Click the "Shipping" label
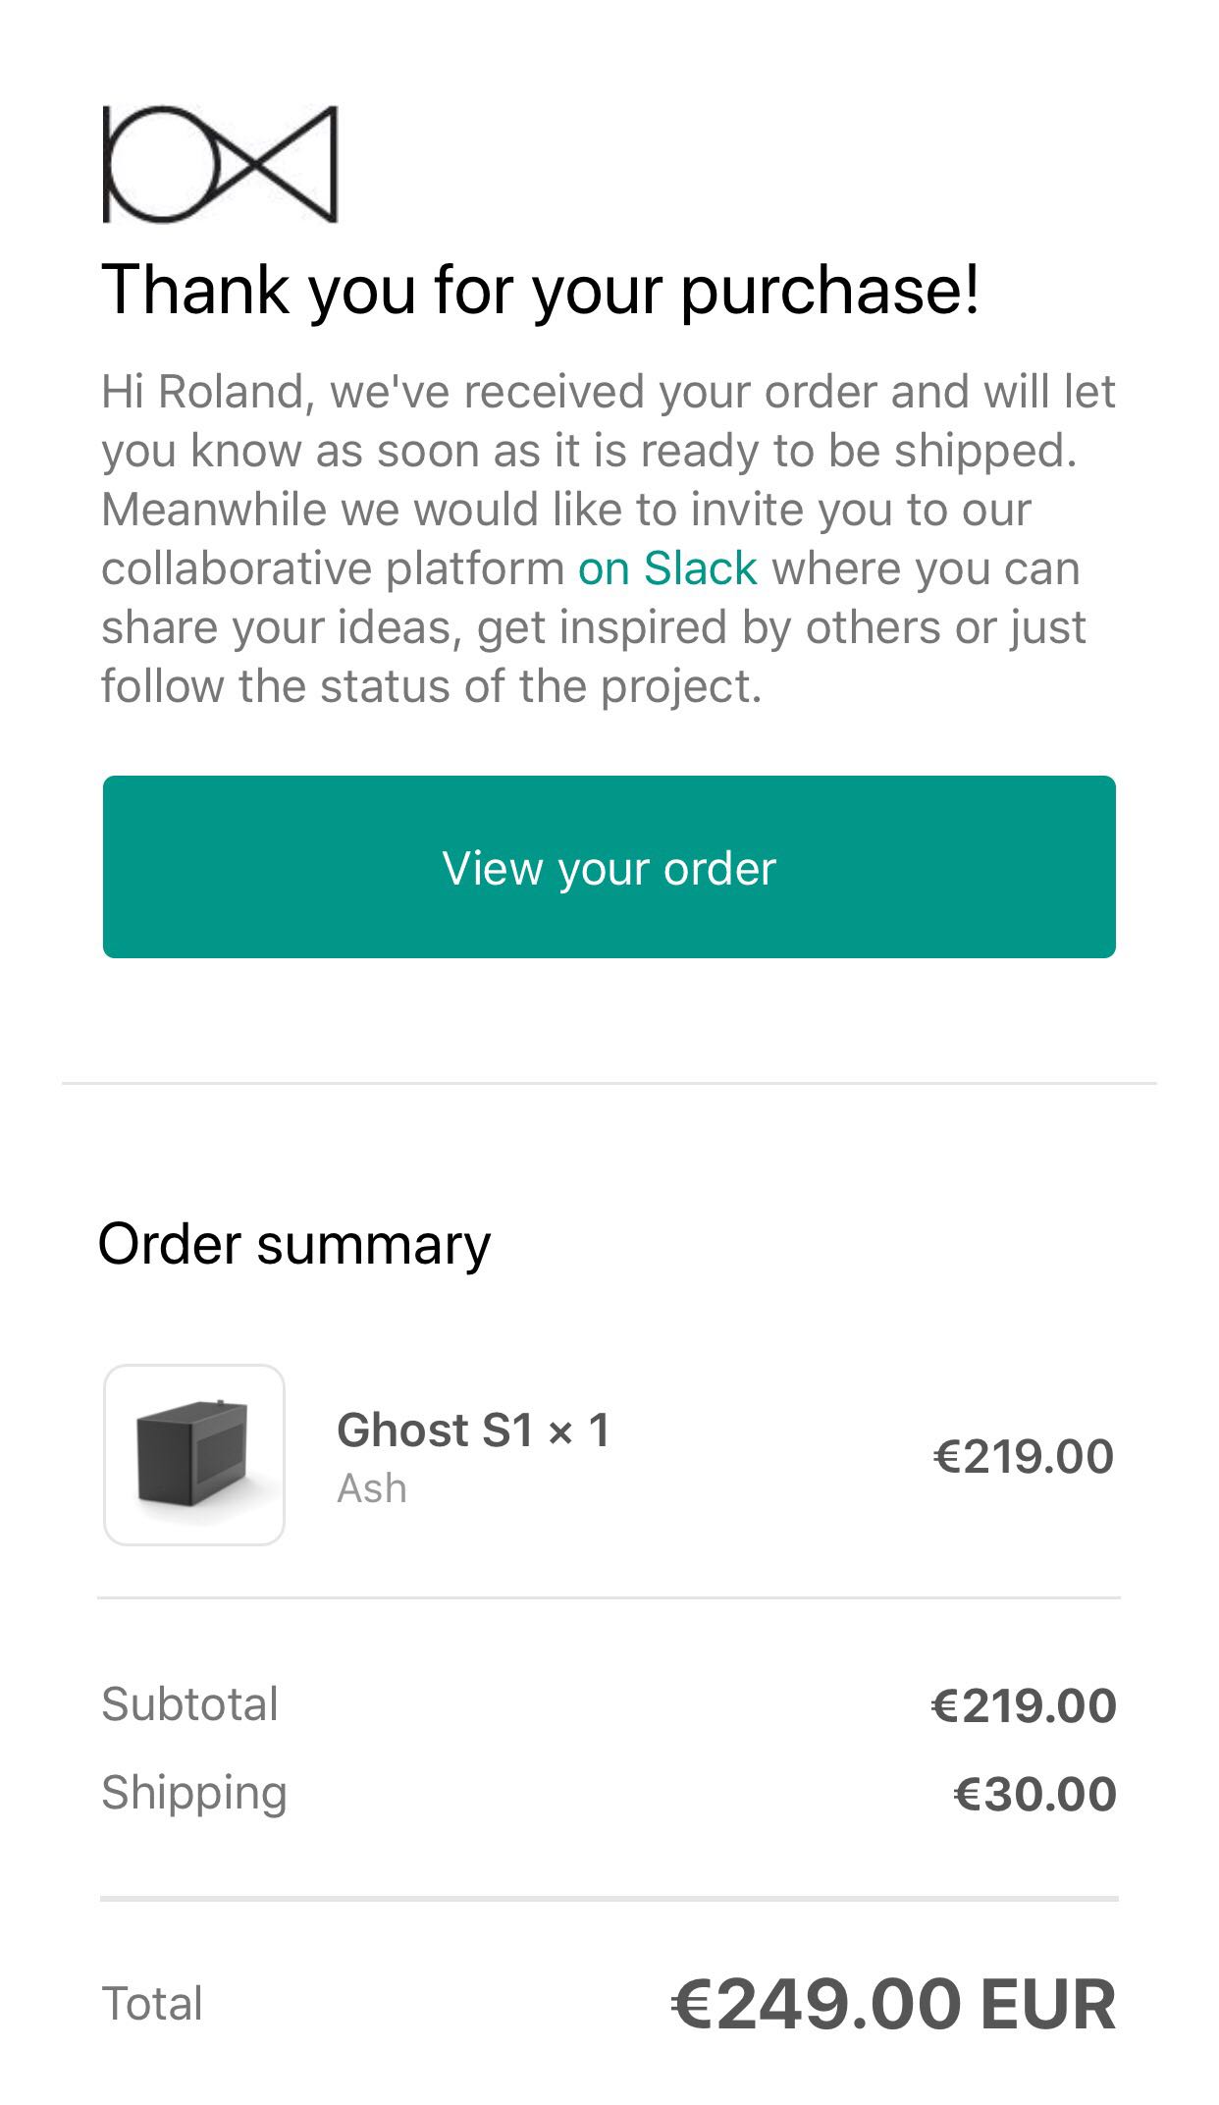The height and width of the screenshot is (2105, 1219). tap(194, 1793)
